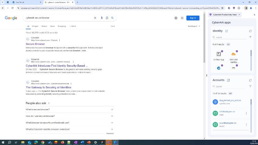Search by image using Google Lens icon
The height and width of the screenshot is (145, 258).
pyautogui.click(x=107, y=18)
